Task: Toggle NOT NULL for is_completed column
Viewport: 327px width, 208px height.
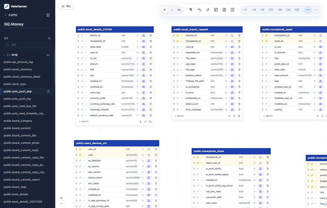Action: (232, 87)
